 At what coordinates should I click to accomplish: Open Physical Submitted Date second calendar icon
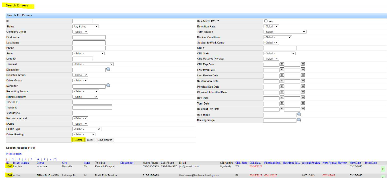point(303,92)
